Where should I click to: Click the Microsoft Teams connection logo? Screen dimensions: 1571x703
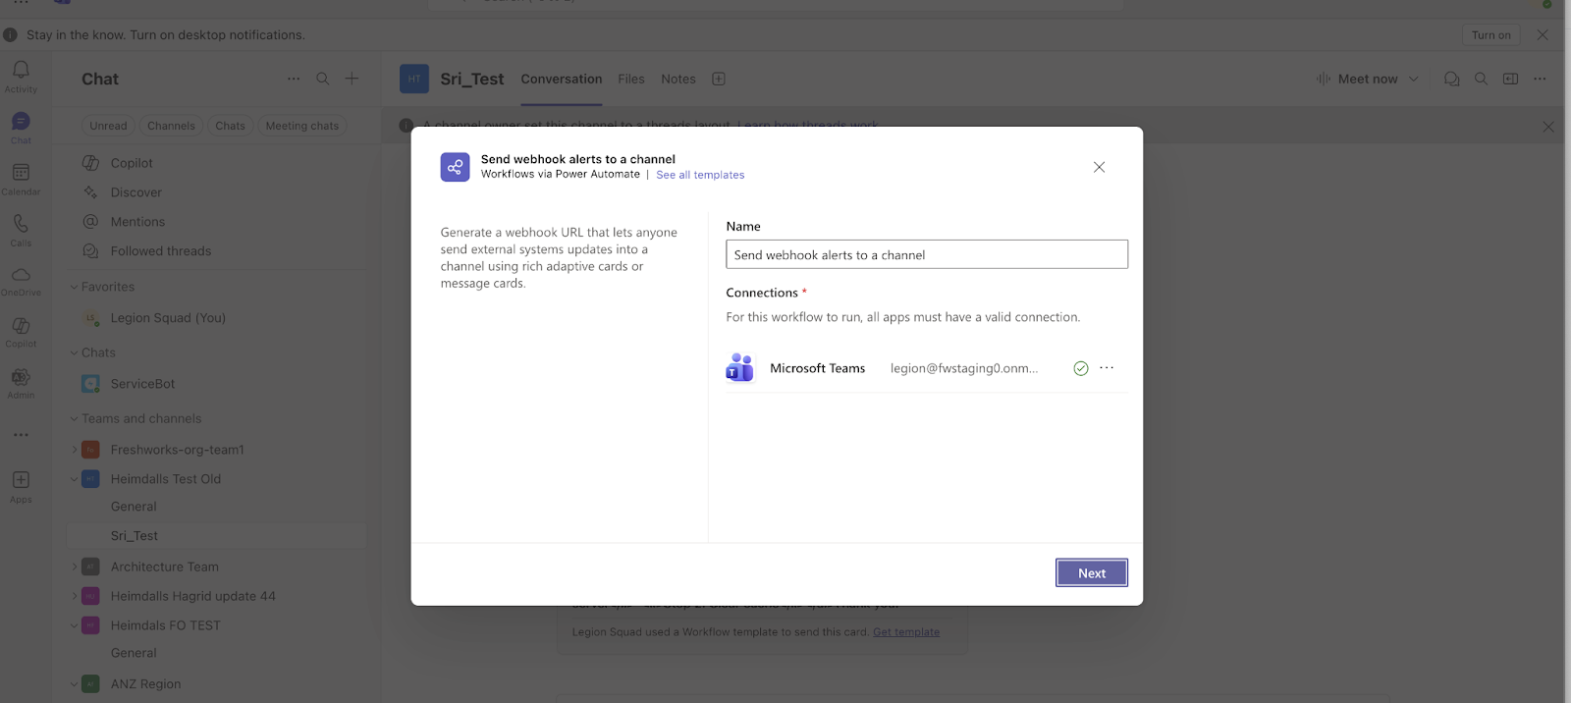coord(739,368)
